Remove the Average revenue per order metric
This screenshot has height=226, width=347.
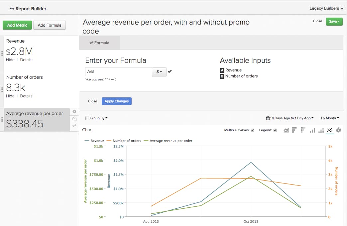pos(74,111)
